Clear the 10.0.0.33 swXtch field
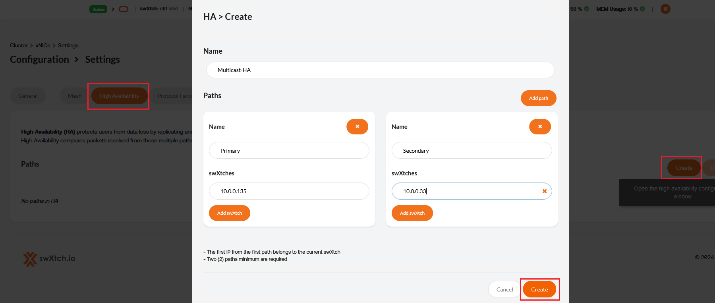Viewport: 715px width, 303px height. [544, 191]
